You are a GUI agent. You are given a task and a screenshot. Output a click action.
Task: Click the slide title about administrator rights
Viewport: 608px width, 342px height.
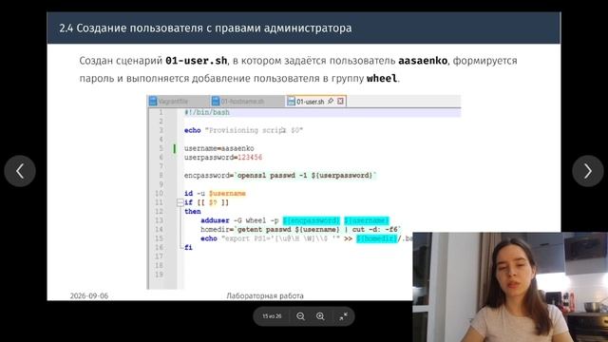[205, 28]
